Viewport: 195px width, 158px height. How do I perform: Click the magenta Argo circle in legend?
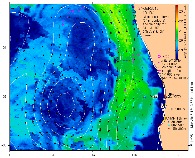coord(159,56)
